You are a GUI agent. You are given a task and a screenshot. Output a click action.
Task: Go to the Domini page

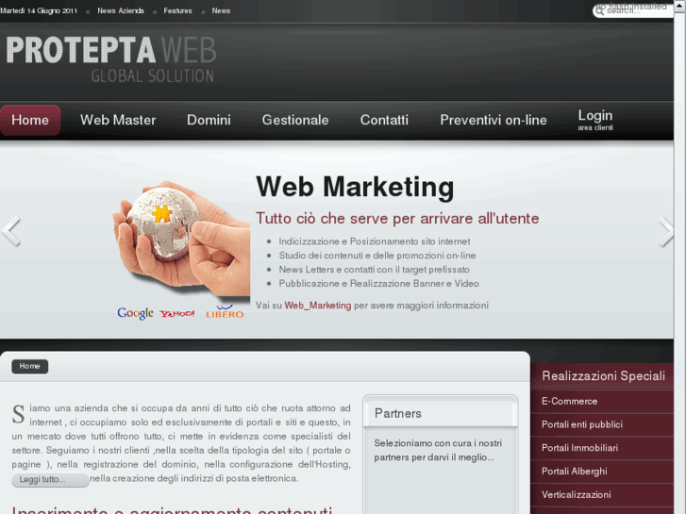(x=209, y=120)
